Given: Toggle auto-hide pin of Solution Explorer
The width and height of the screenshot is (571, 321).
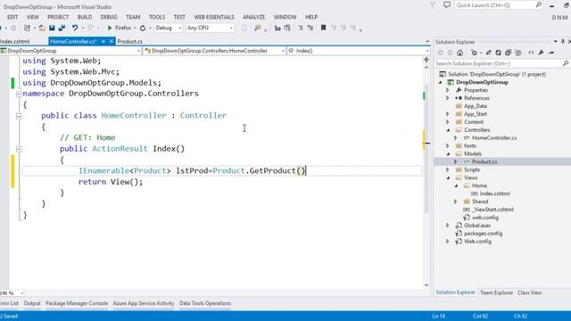Looking at the screenshot, I should click(563, 42).
